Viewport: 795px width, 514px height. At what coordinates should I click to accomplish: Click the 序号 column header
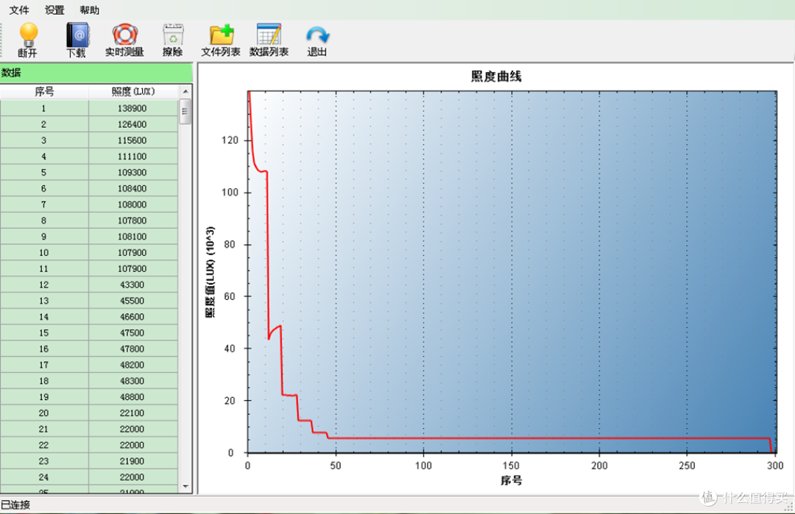pyautogui.click(x=44, y=92)
